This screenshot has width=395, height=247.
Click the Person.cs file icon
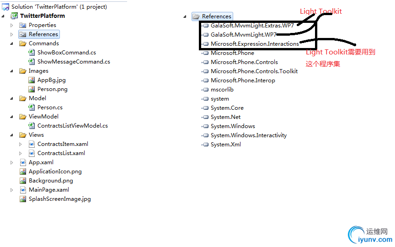pyautogui.click(x=32, y=107)
